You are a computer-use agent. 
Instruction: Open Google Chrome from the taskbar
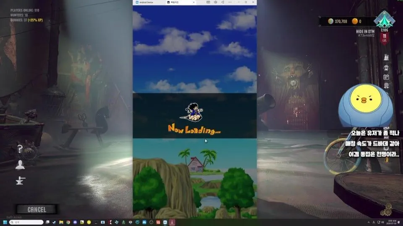[68, 222]
